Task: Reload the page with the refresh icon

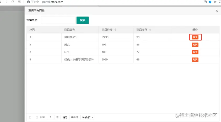Action: coord(13,2)
